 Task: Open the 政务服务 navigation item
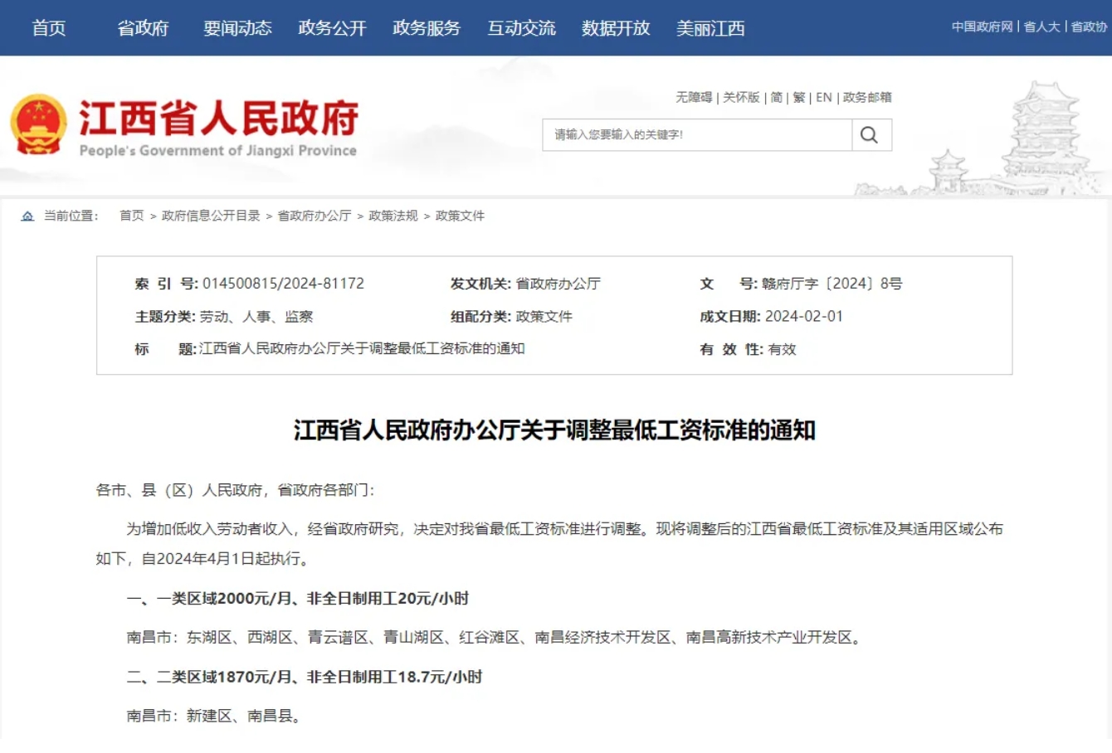pos(427,28)
